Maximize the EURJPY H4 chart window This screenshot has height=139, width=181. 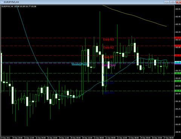coord(173,2)
